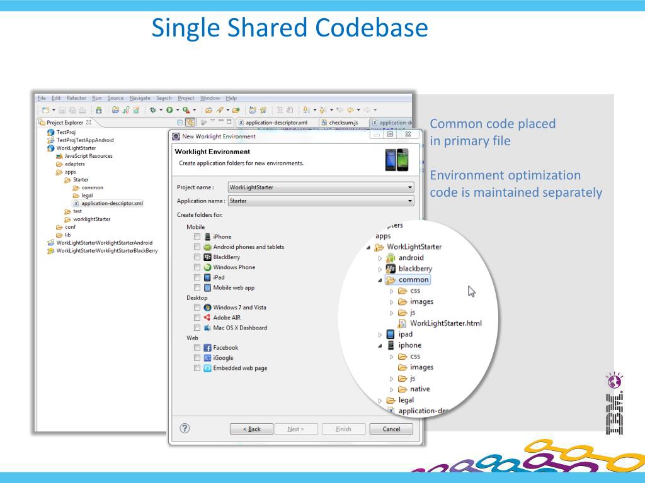This screenshot has height=483, width=645.
Task: Tick the Facebook checkbox
Action: [197, 348]
